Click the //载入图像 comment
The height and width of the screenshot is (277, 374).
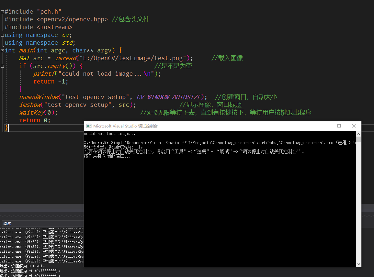click(x=227, y=58)
